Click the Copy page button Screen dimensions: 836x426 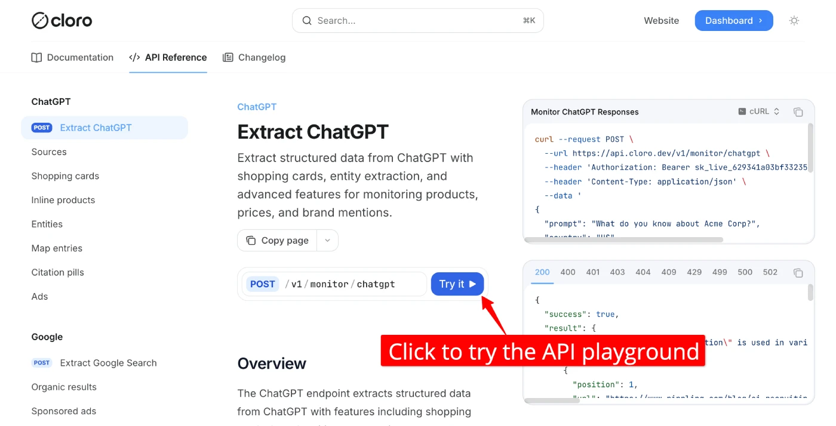(x=277, y=241)
